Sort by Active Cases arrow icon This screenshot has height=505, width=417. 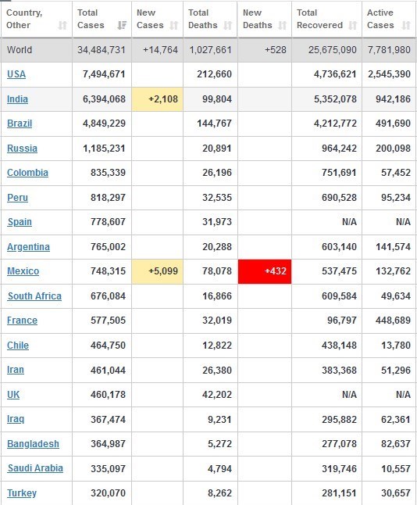[406, 25]
